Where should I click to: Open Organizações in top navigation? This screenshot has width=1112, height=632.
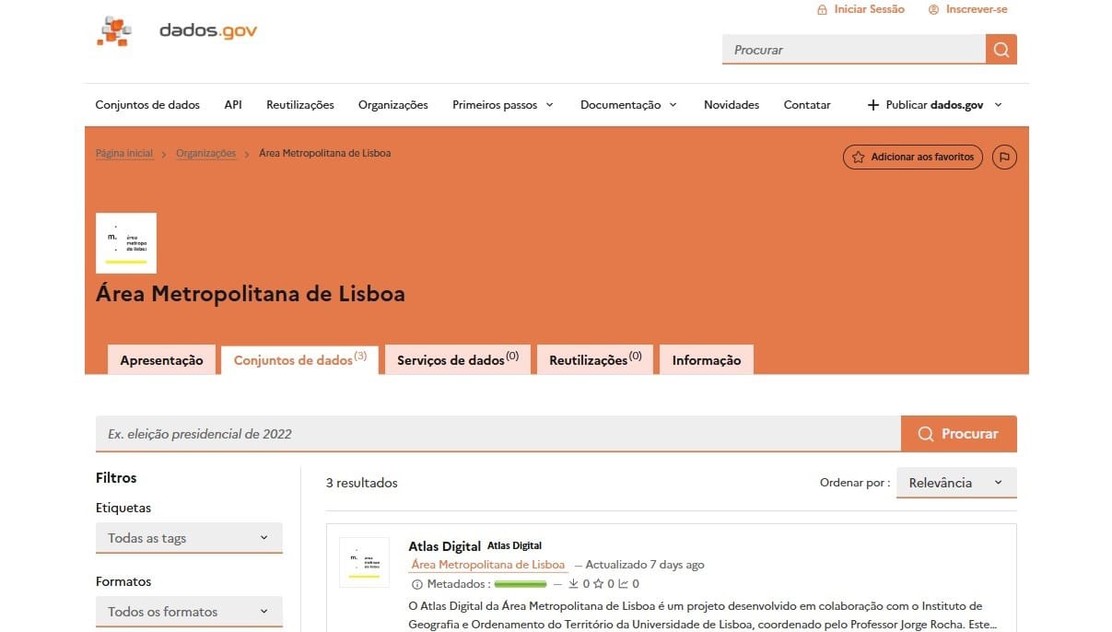coord(393,105)
